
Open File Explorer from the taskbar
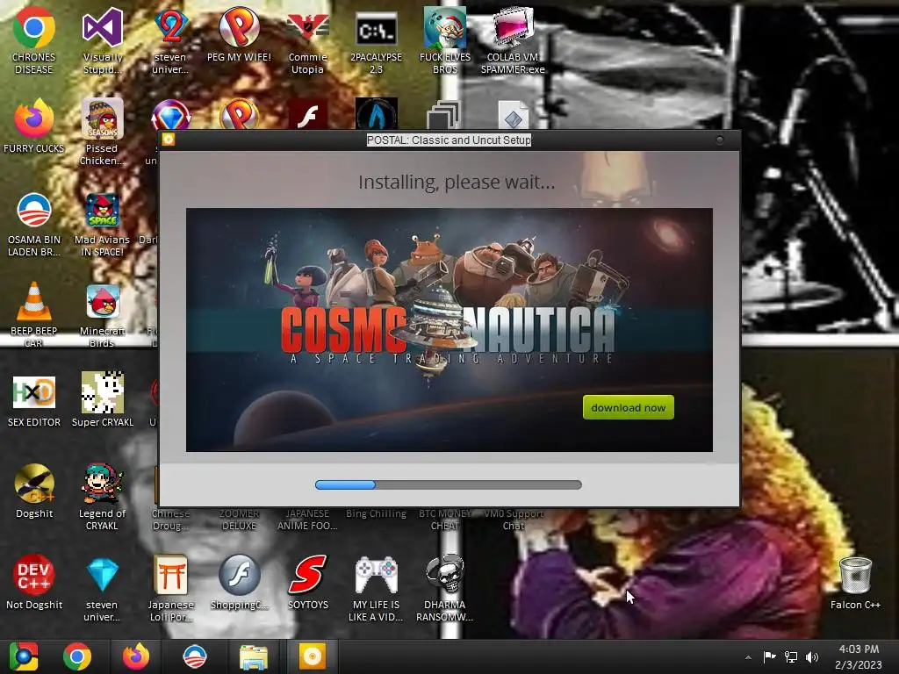(253, 656)
